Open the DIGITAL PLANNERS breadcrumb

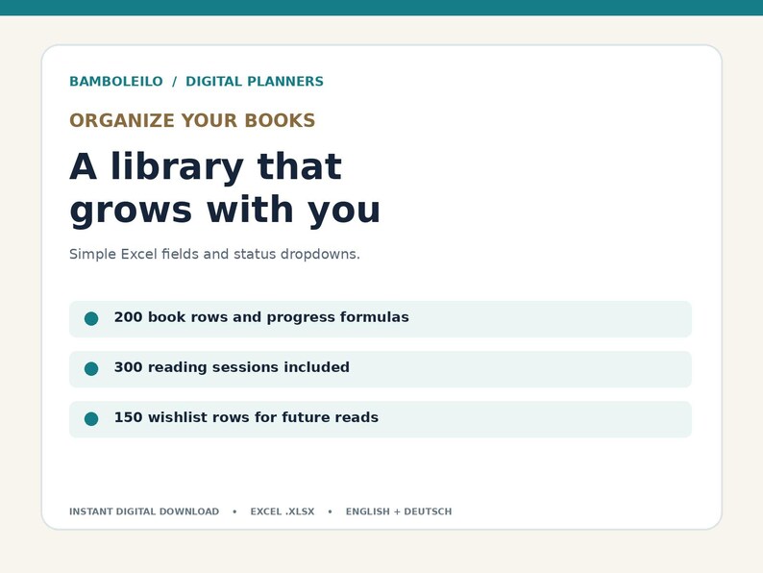(255, 82)
